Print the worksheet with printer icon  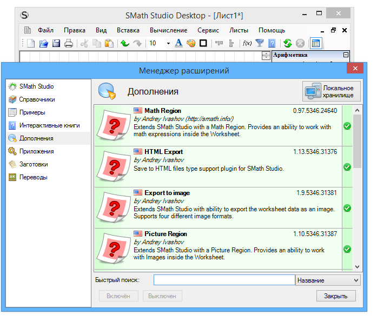[69, 43]
